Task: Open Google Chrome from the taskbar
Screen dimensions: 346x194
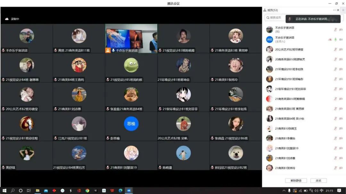Action: (x=87, y=190)
